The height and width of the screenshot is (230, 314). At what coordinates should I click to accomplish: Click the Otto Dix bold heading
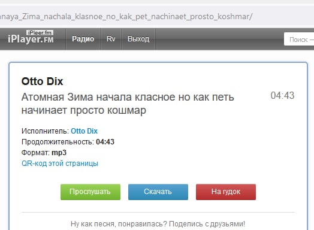point(43,81)
